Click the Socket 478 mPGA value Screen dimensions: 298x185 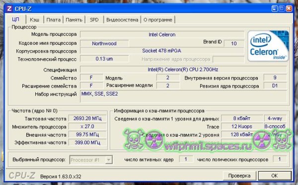(x=162, y=51)
